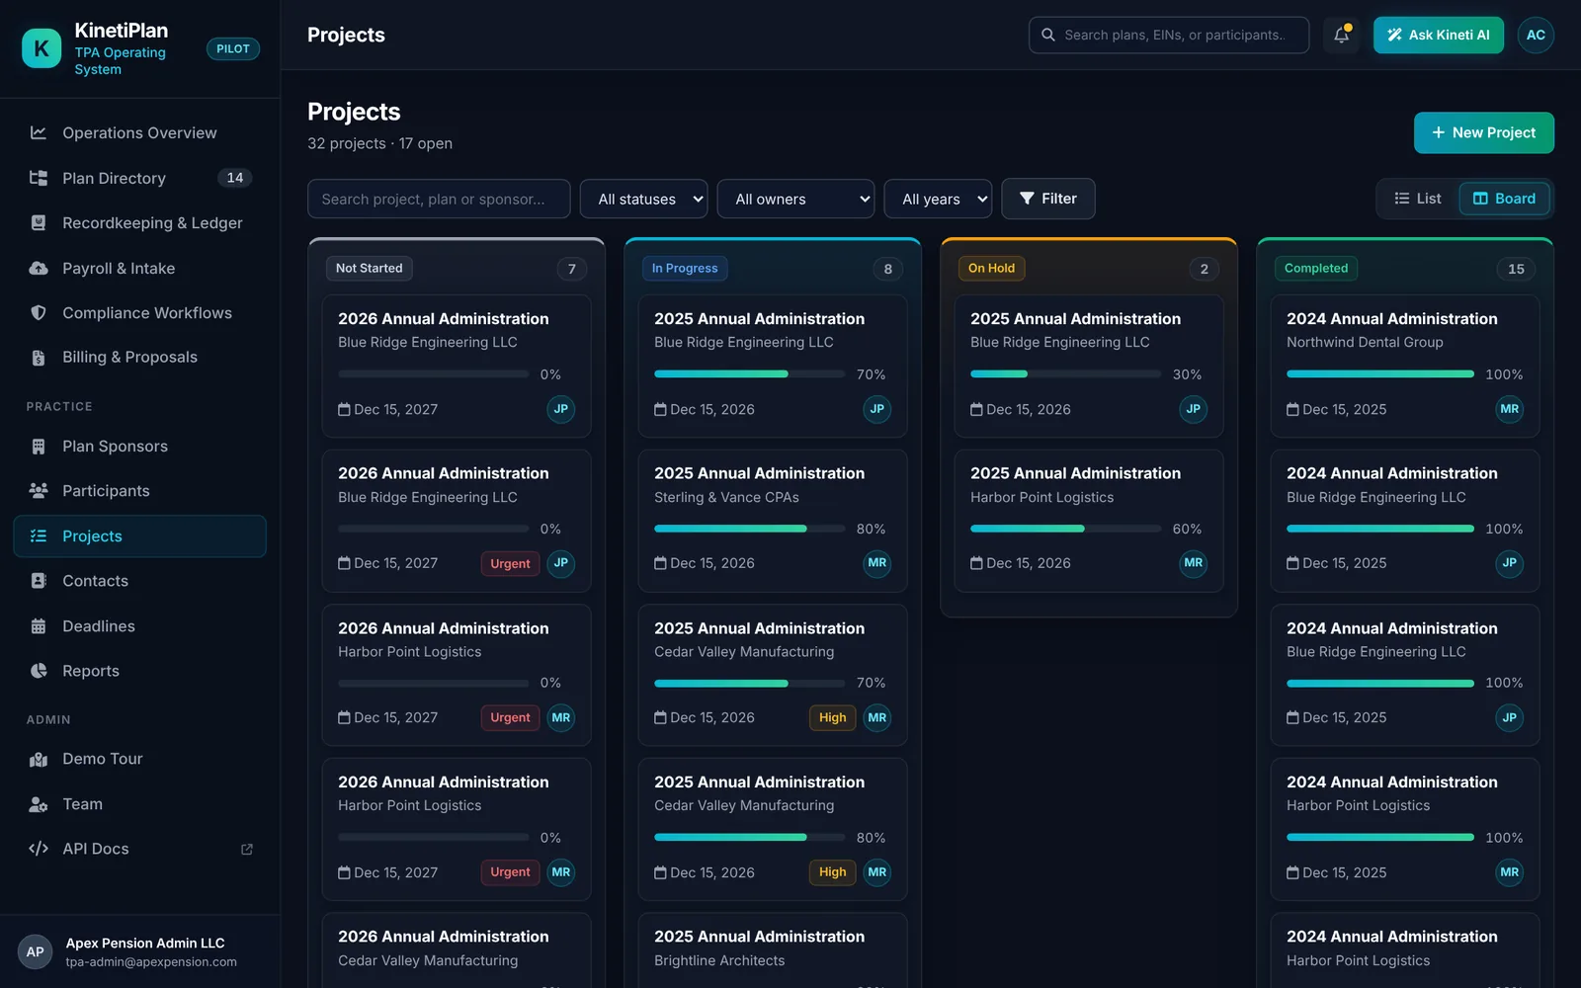Click the Plan Directory sidebar icon
1581x988 pixels.
pos(39,178)
